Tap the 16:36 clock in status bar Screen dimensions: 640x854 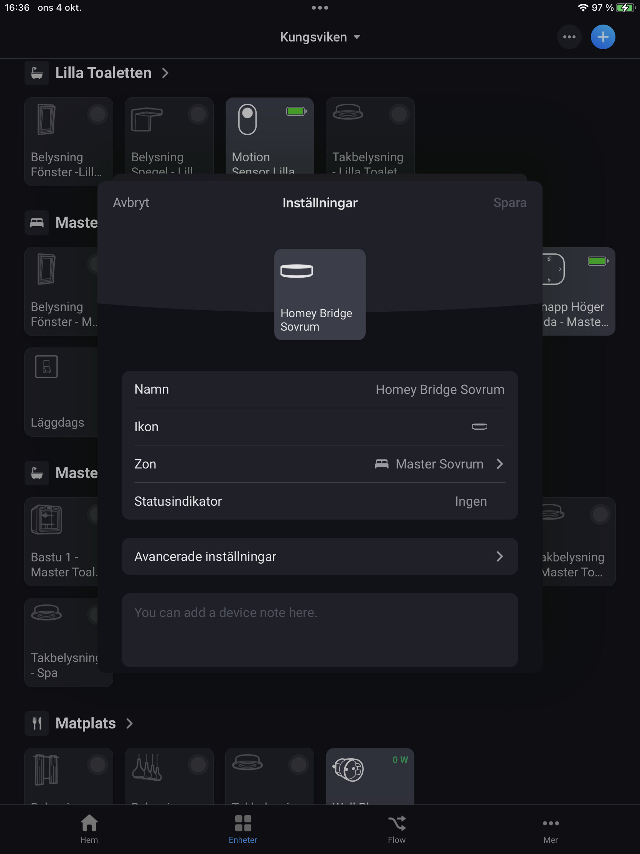coord(17,8)
